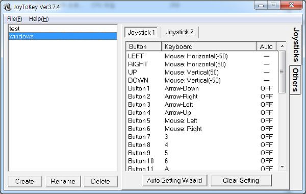This screenshot has height=194, width=306.
Task: Click the scrollbar down arrow
Action: pos(282,166)
